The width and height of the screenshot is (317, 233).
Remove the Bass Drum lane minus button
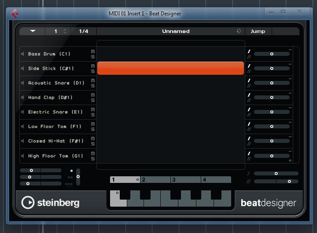coord(290,50)
